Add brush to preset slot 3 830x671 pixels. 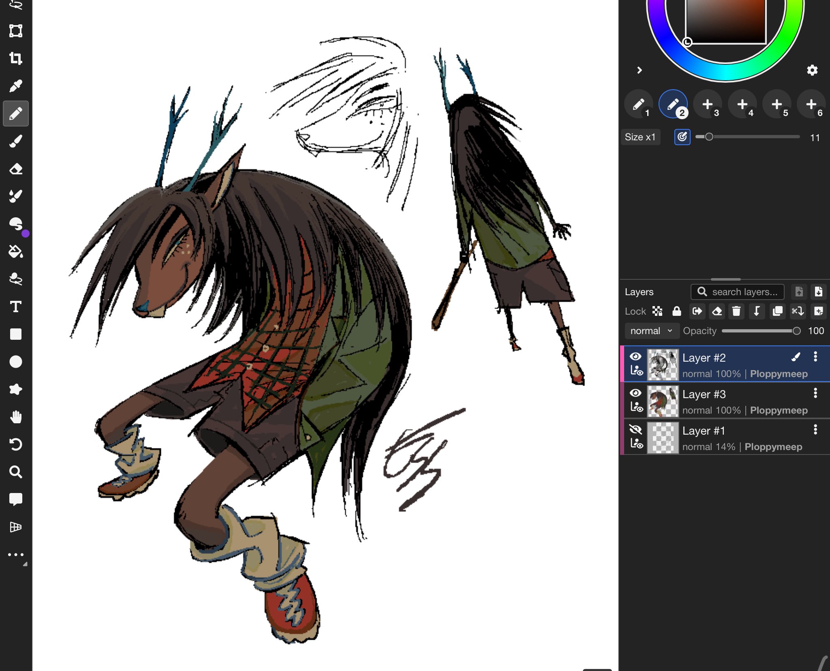708,104
